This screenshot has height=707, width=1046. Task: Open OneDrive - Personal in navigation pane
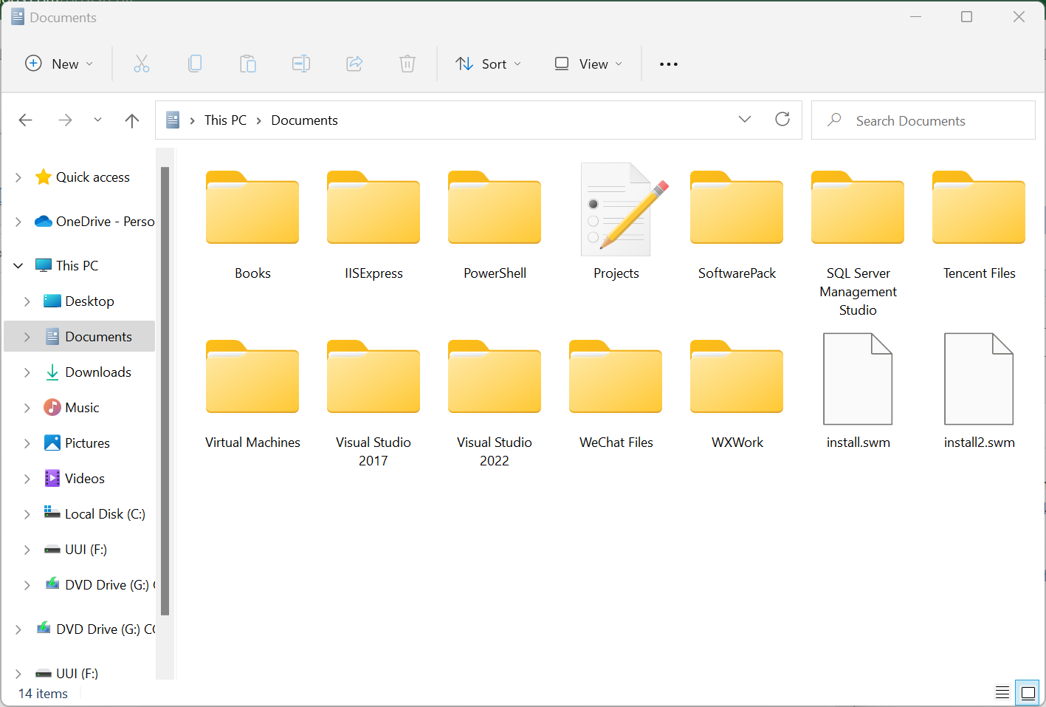[x=94, y=222]
